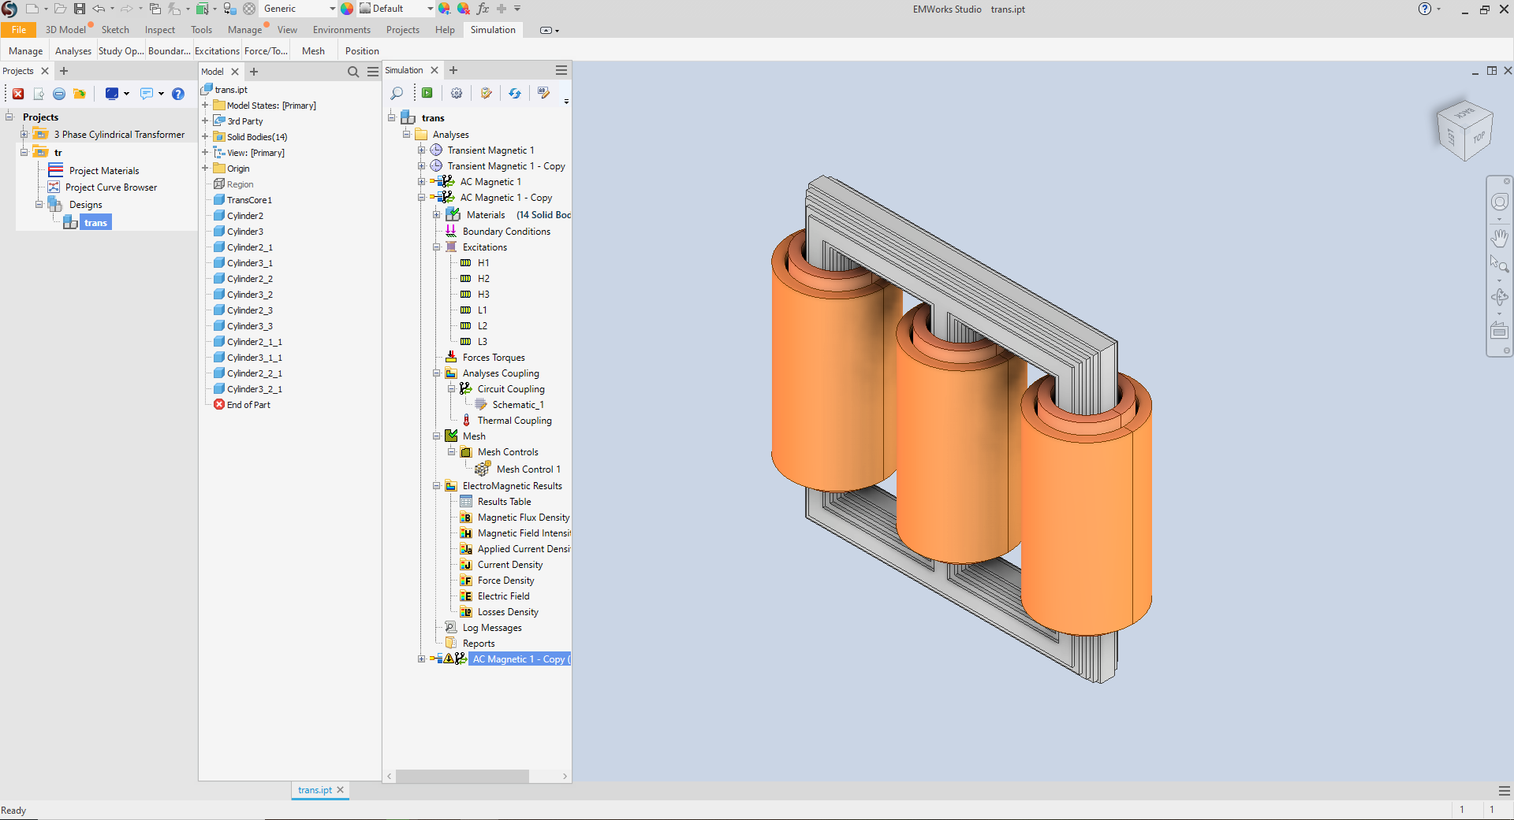Click the Excitations ribbon panel button

(x=217, y=51)
